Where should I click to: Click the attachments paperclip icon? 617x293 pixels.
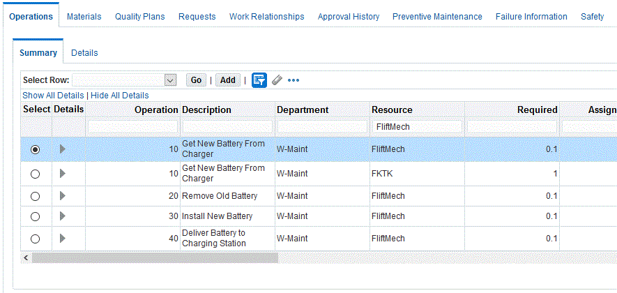point(277,80)
